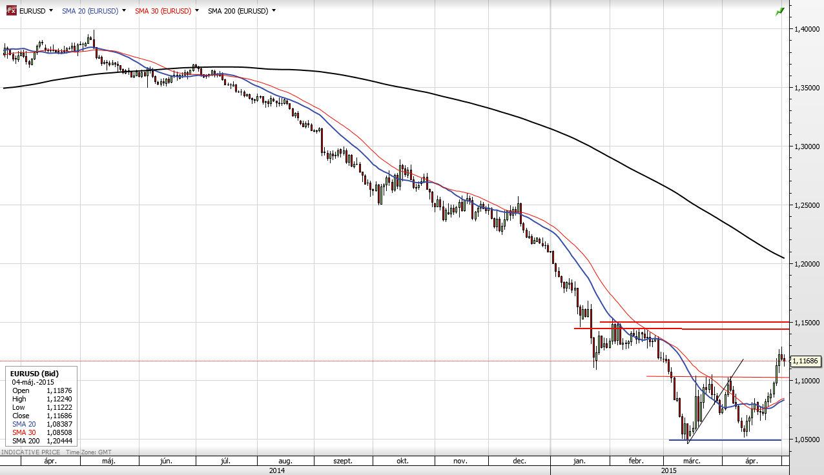
Task: Click the 1,40000 price axis label
Action: click(x=808, y=29)
